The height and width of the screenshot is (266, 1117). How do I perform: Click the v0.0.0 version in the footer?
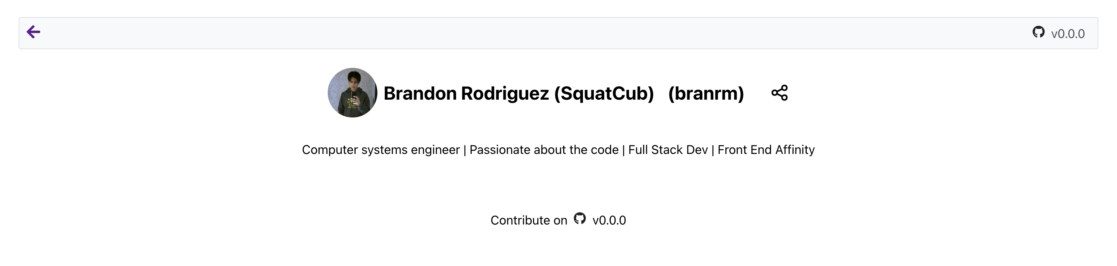[609, 221]
